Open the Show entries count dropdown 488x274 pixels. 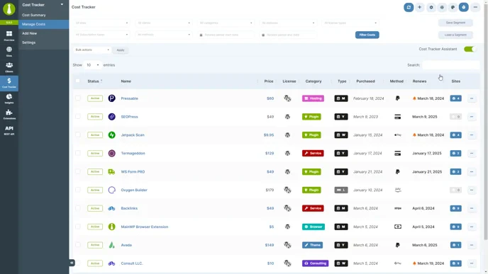(x=92, y=65)
